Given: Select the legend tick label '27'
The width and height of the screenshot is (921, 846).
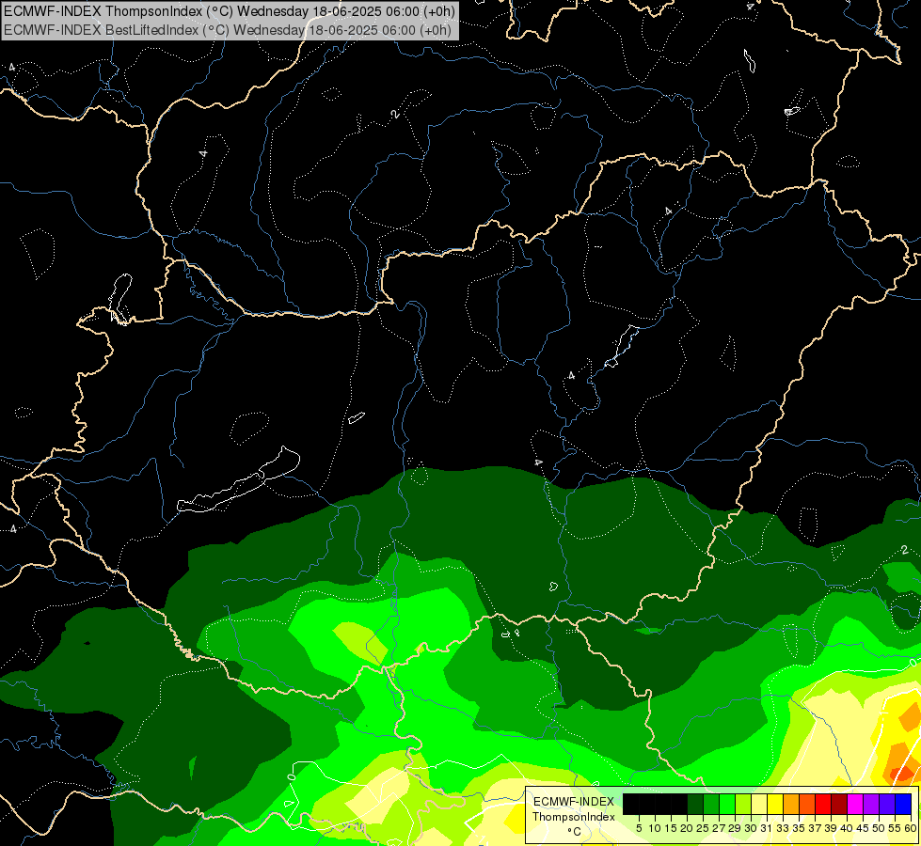Looking at the screenshot, I should pyautogui.click(x=719, y=828).
